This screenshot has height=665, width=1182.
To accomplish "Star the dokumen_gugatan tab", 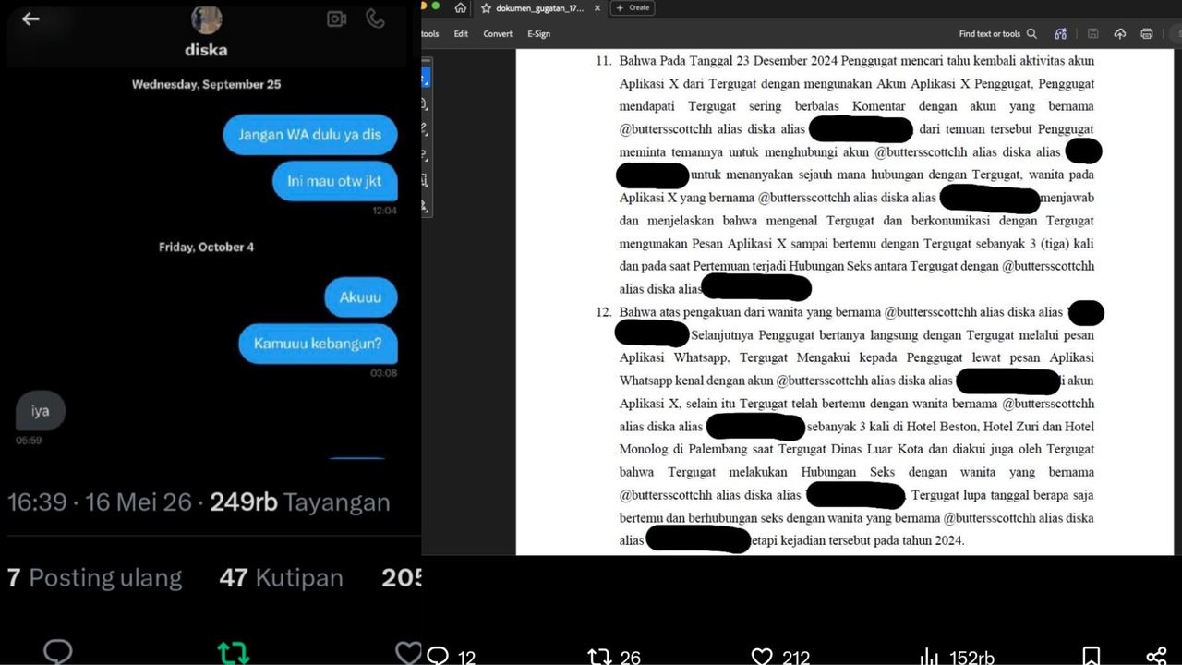I will click(486, 7).
